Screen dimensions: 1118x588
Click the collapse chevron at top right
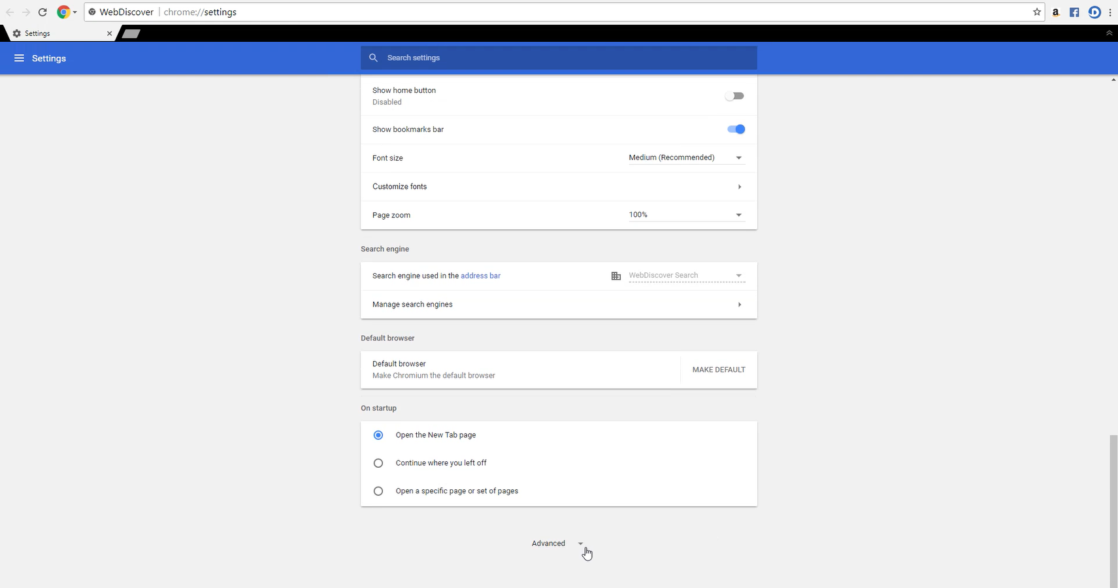pyautogui.click(x=1109, y=33)
